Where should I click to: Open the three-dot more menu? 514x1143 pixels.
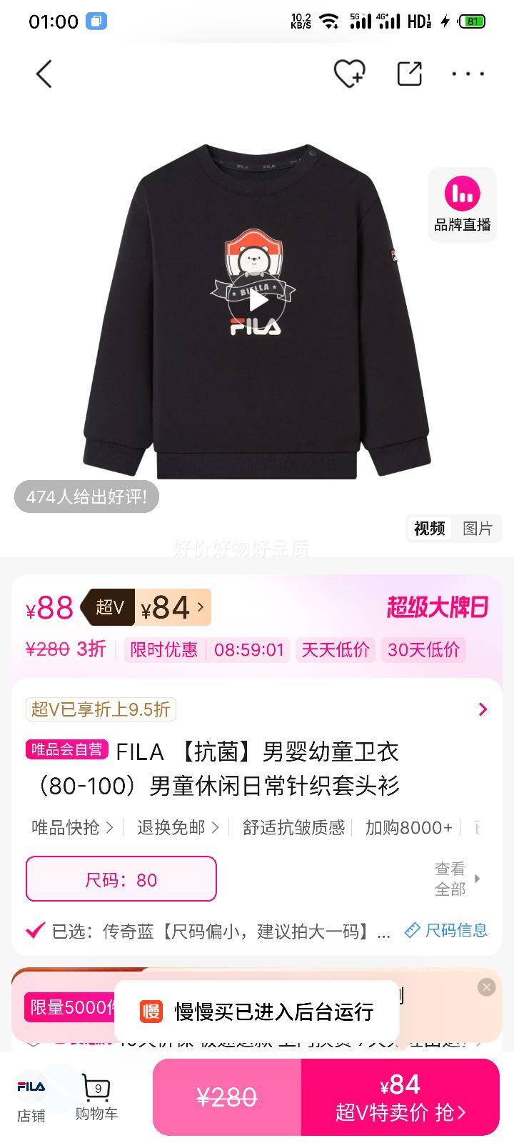(x=468, y=74)
